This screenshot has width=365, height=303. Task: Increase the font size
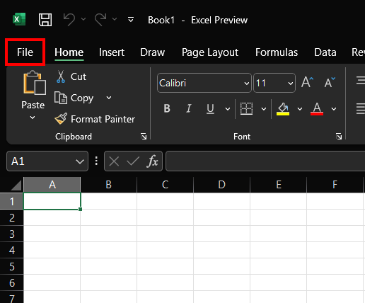(307, 82)
